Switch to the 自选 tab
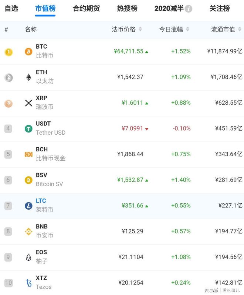Image resolution: width=244 pixels, height=295 pixels. point(11,9)
